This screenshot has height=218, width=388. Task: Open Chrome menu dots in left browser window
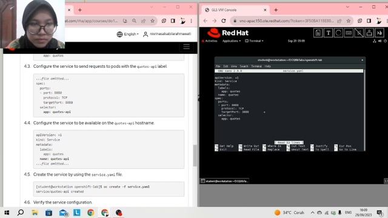192,21
